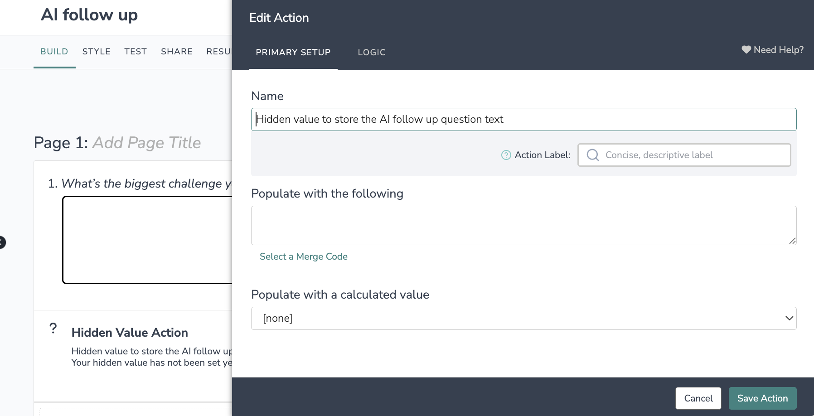Click the resize handle of the populate textarea
The image size is (814, 416).
point(792,241)
